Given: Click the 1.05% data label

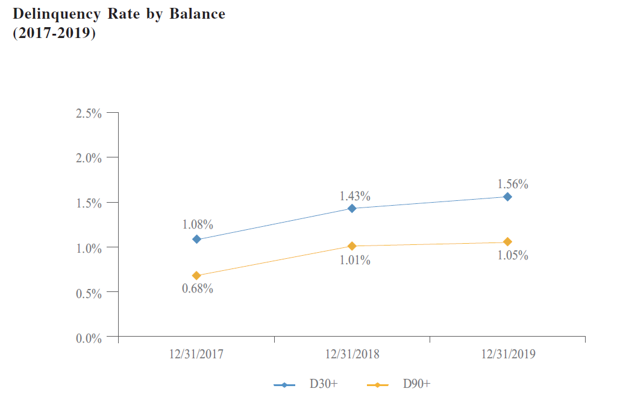Looking at the screenshot, I should click(x=513, y=255).
